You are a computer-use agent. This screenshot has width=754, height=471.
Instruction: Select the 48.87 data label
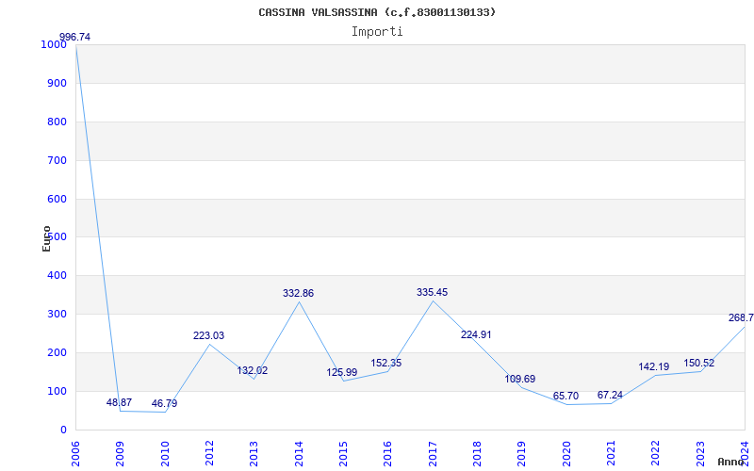tap(119, 402)
